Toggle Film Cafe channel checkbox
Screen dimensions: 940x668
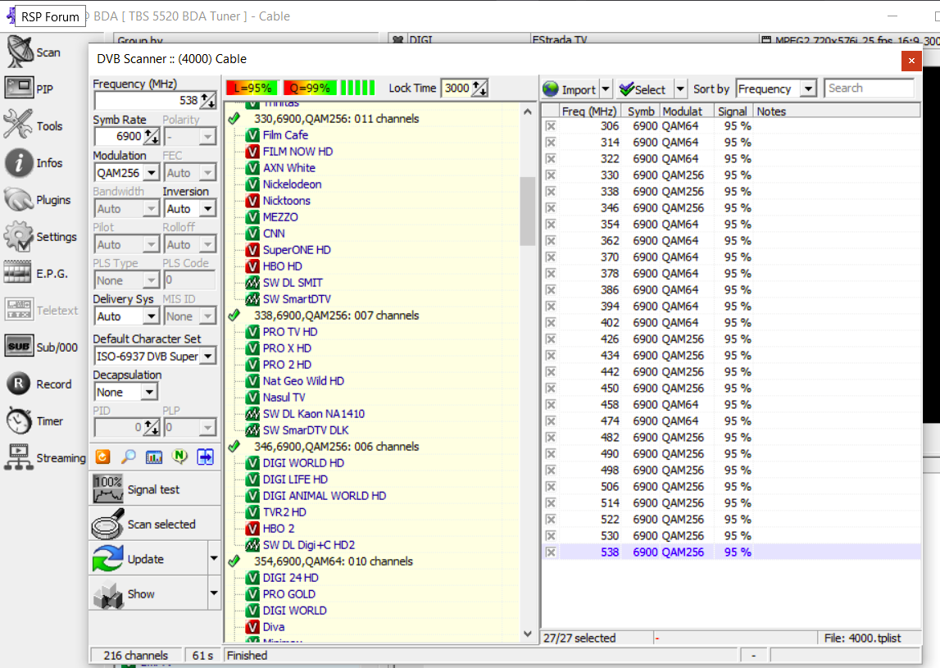(x=253, y=135)
